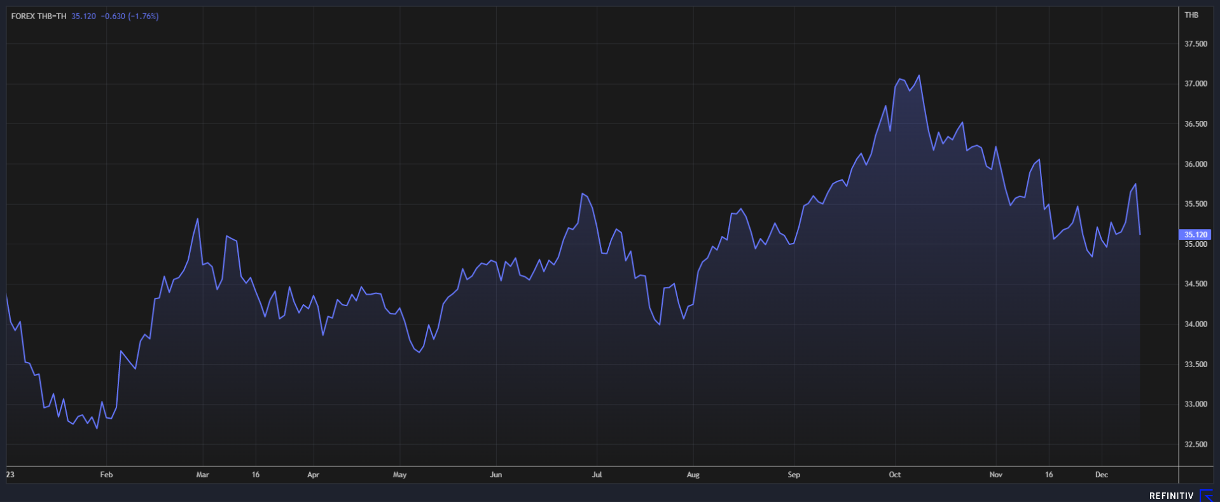Click the 37.500 price axis label
The width and height of the screenshot is (1220, 502).
[x=1196, y=44]
